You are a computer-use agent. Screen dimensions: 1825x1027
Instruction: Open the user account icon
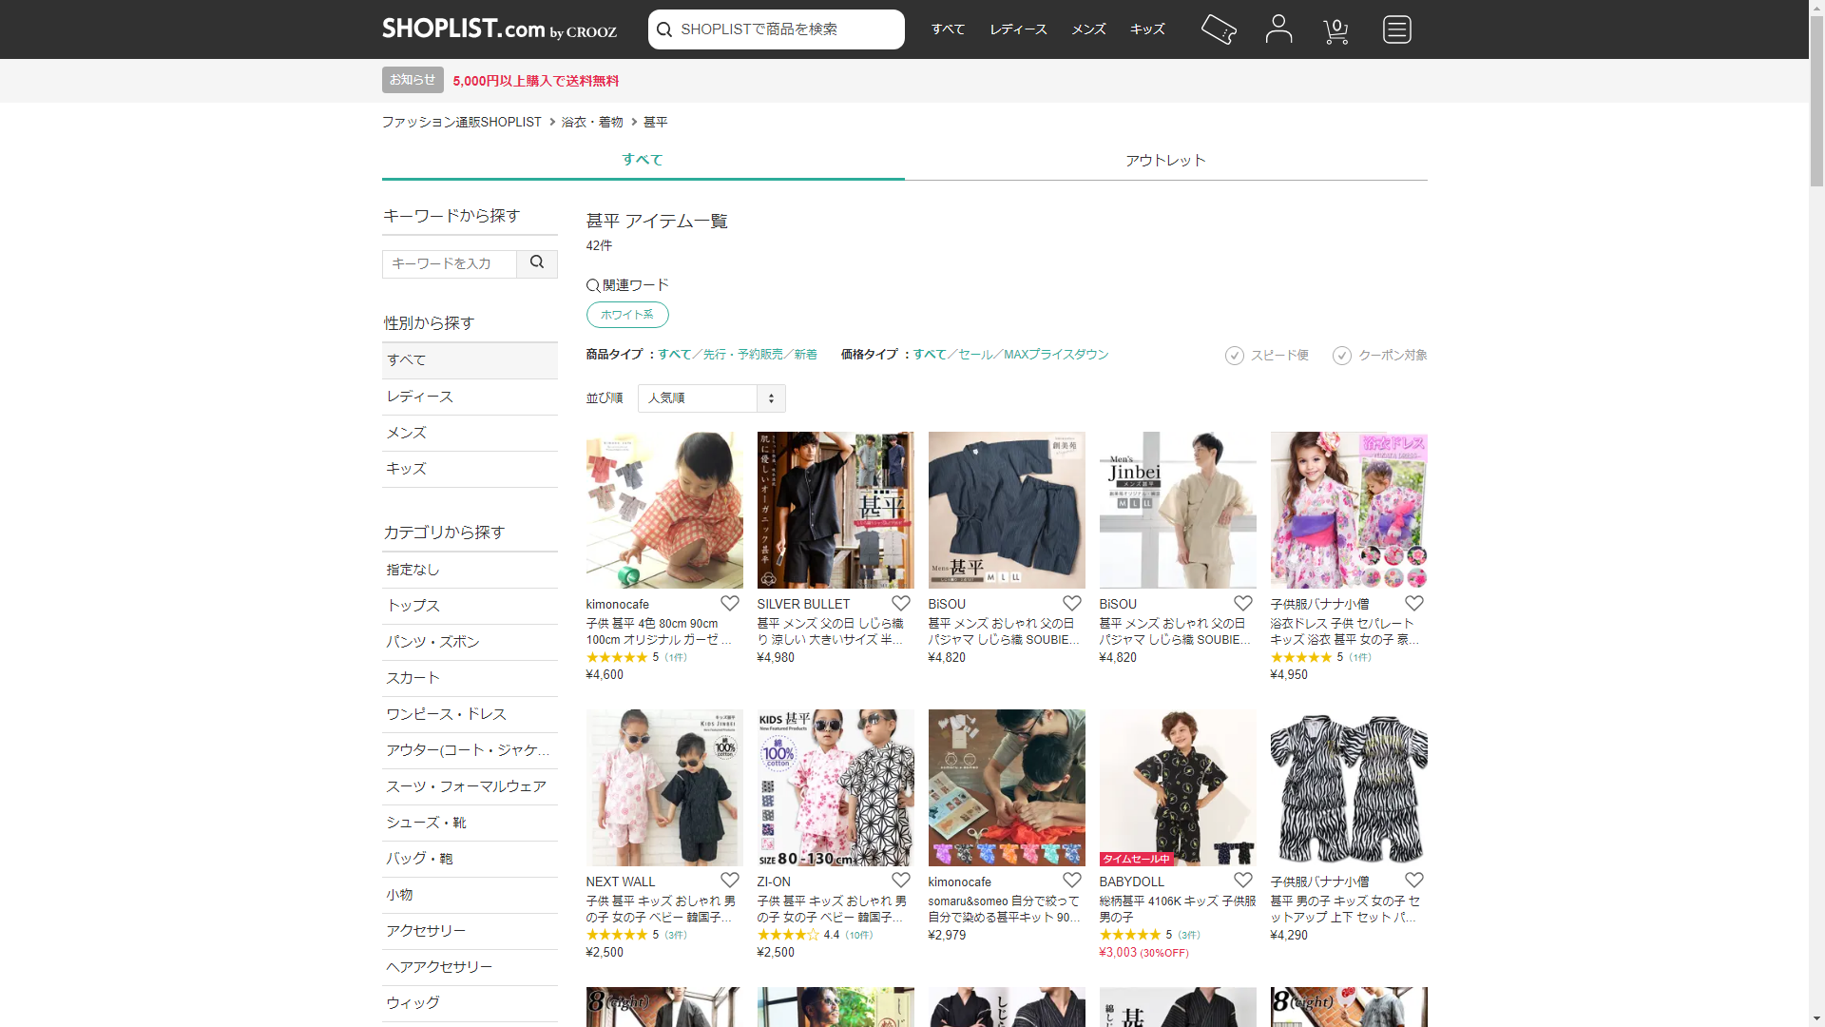(x=1278, y=29)
